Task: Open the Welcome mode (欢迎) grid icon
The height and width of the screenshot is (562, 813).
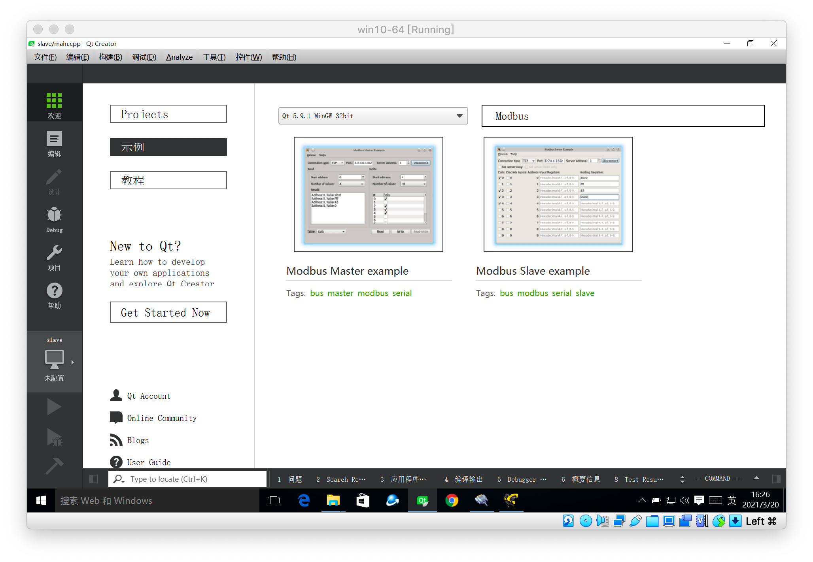Action: pos(54,100)
